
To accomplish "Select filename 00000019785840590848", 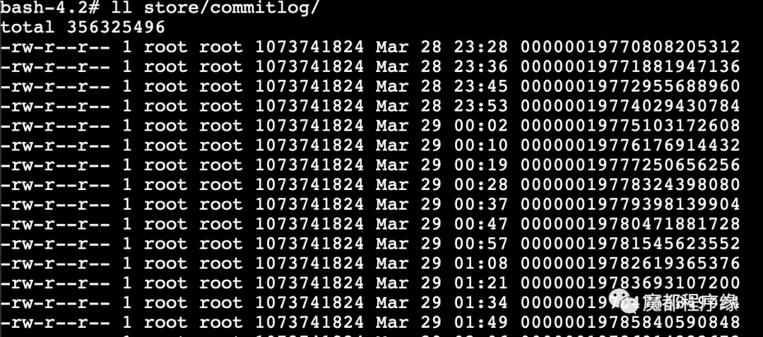I will (630, 322).
